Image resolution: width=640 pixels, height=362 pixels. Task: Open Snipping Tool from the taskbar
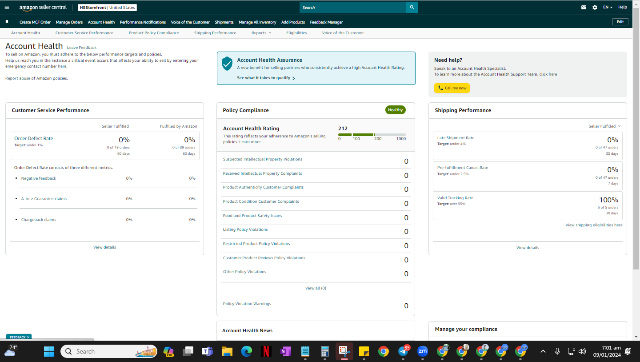click(x=344, y=351)
